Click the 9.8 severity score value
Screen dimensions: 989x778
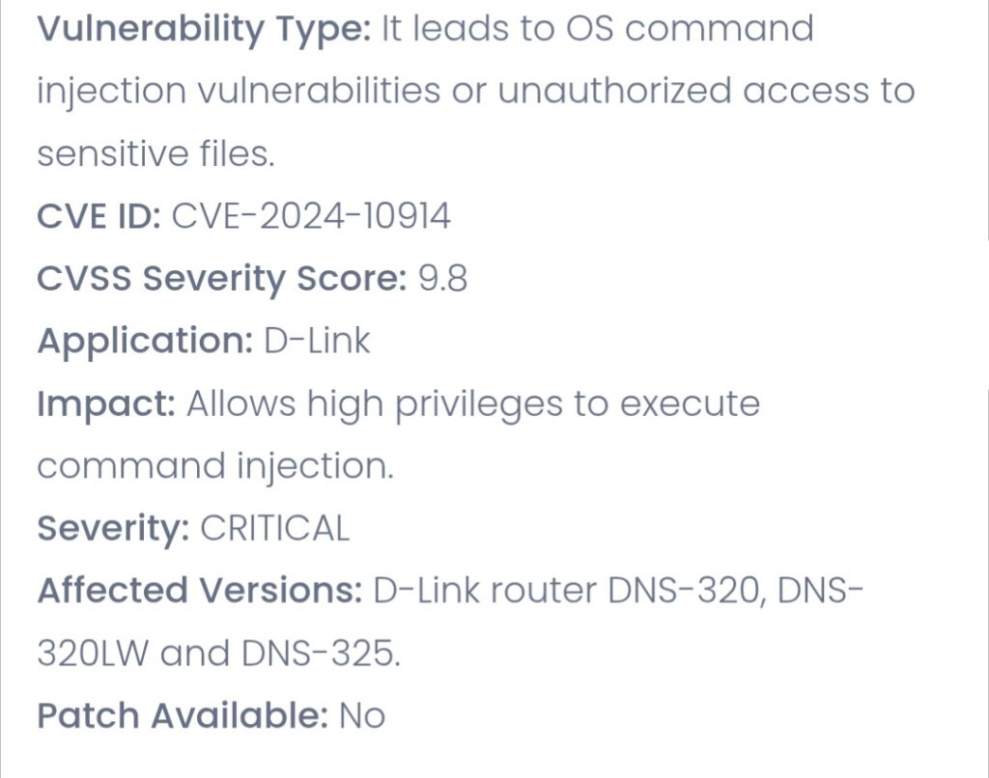442,279
